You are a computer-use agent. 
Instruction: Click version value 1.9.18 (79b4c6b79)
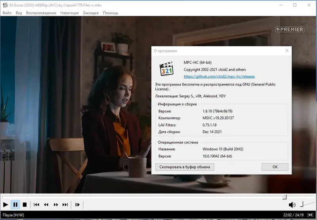tap(217, 111)
